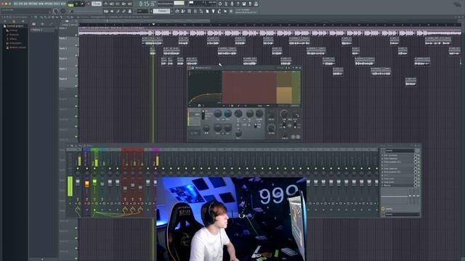
Task: Click the Stop transport button
Action: [x=82, y=4]
